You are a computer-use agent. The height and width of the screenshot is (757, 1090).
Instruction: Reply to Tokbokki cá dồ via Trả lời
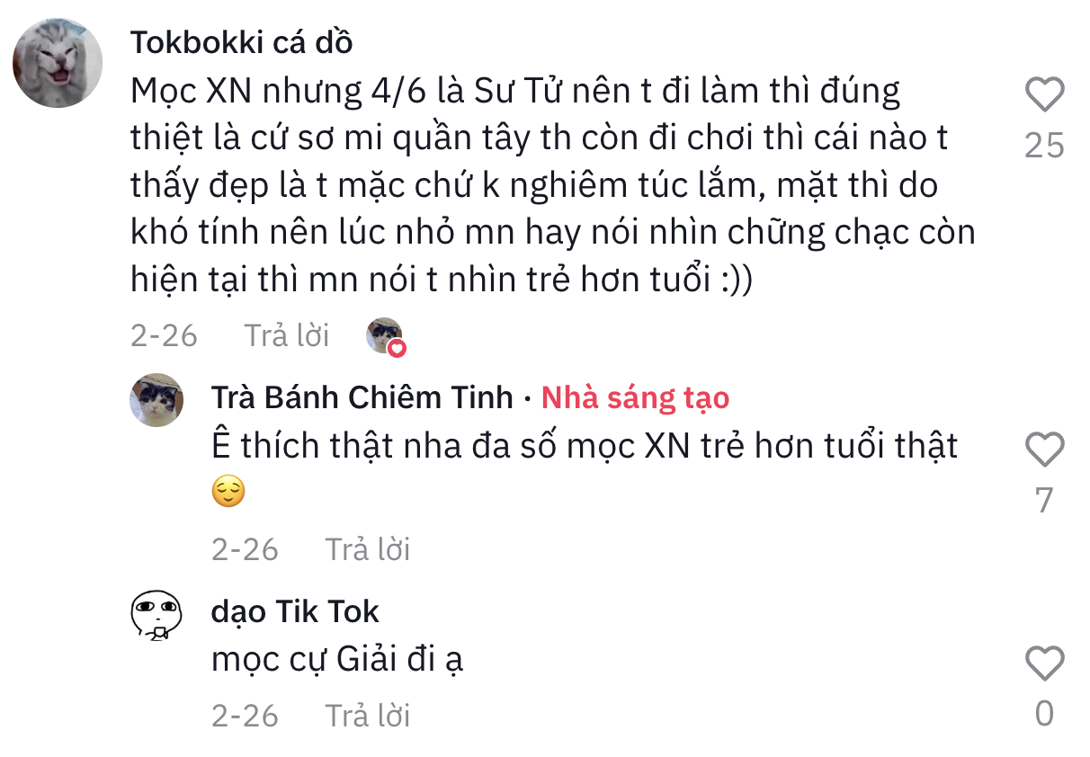[287, 336]
